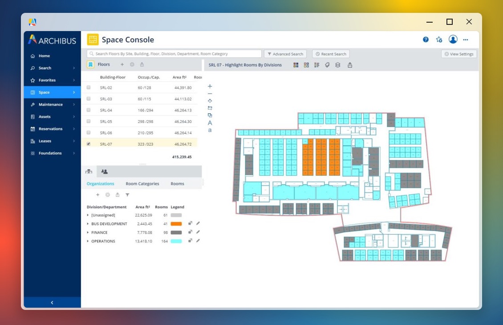Viewport: 503px width, 325px height.
Task: Open the user profile icon
Action: click(x=453, y=40)
